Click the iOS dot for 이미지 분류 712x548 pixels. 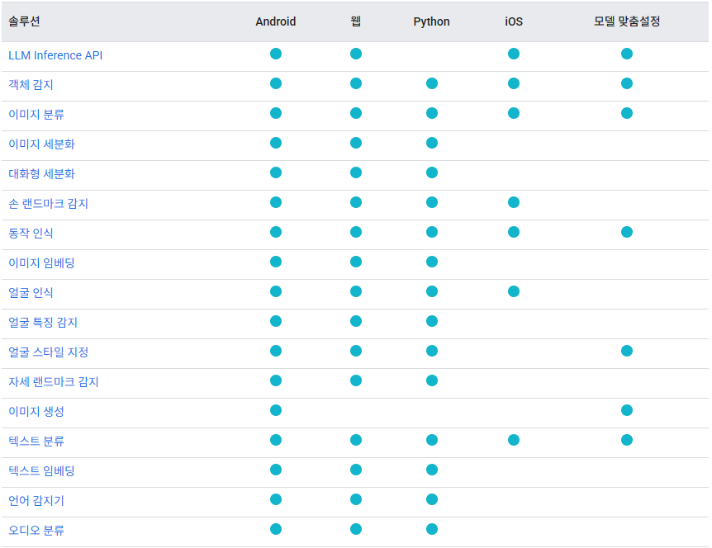tap(514, 113)
